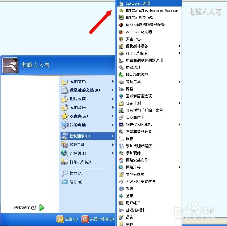Click the NVIDIA 控制面板 icon
227x226 pixels.
pos(121,18)
